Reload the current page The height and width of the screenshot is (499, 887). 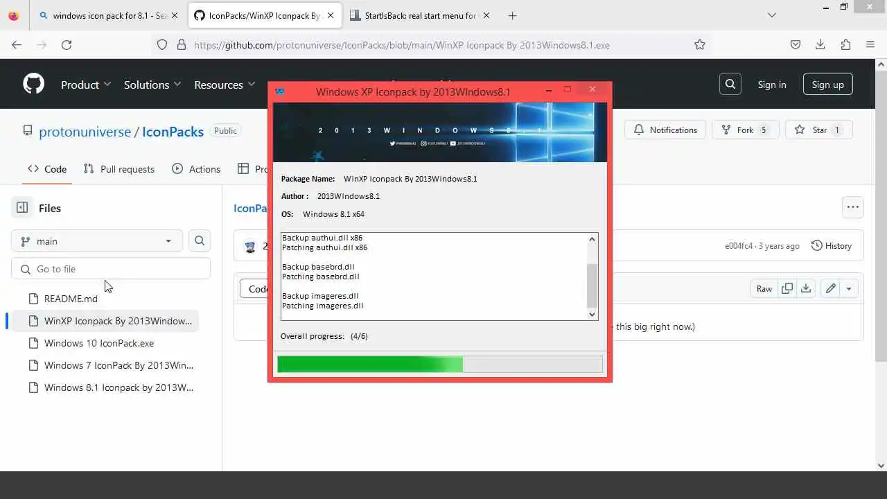[67, 44]
